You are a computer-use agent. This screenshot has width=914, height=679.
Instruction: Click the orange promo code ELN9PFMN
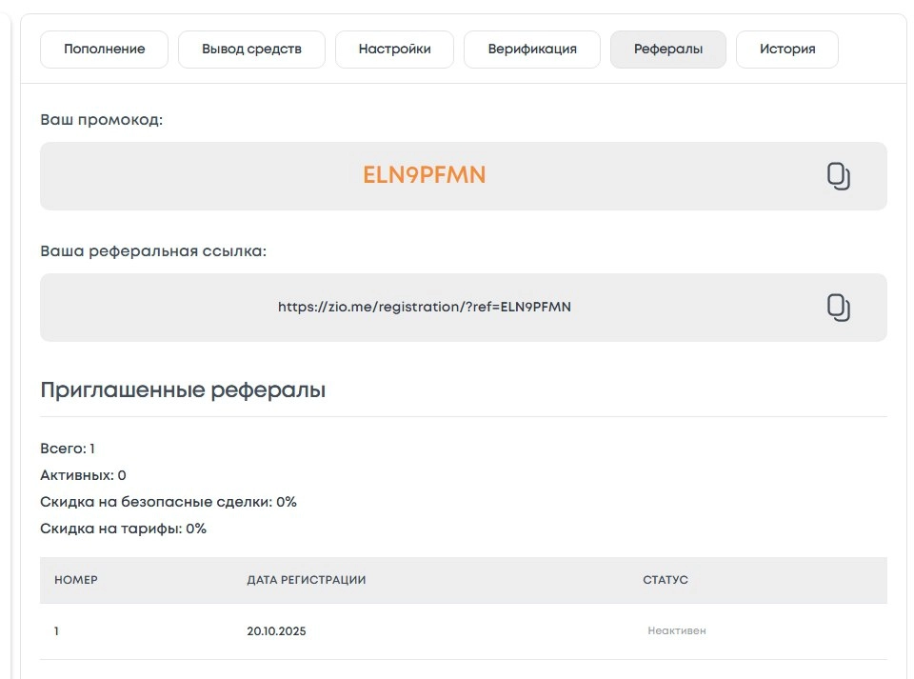coord(425,175)
